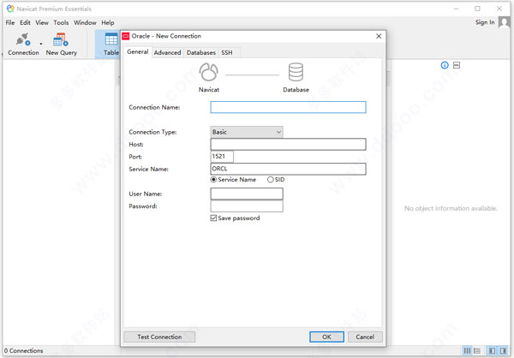Open the Connection Type Basic dropdown

point(247,132)
